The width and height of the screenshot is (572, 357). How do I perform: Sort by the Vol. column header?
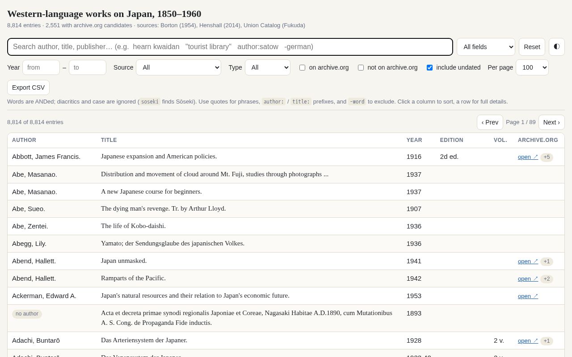click(500, 140)
